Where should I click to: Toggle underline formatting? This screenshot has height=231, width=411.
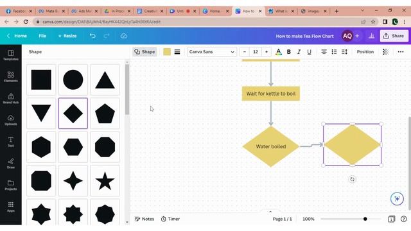point(309,52)
